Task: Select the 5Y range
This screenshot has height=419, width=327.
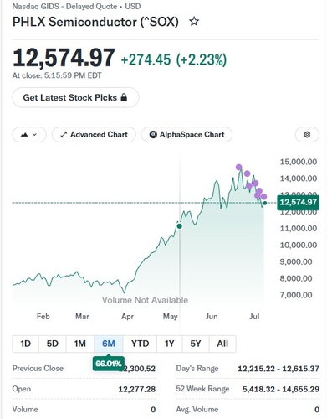Action: pyautogui.click(x=196, y=344)
